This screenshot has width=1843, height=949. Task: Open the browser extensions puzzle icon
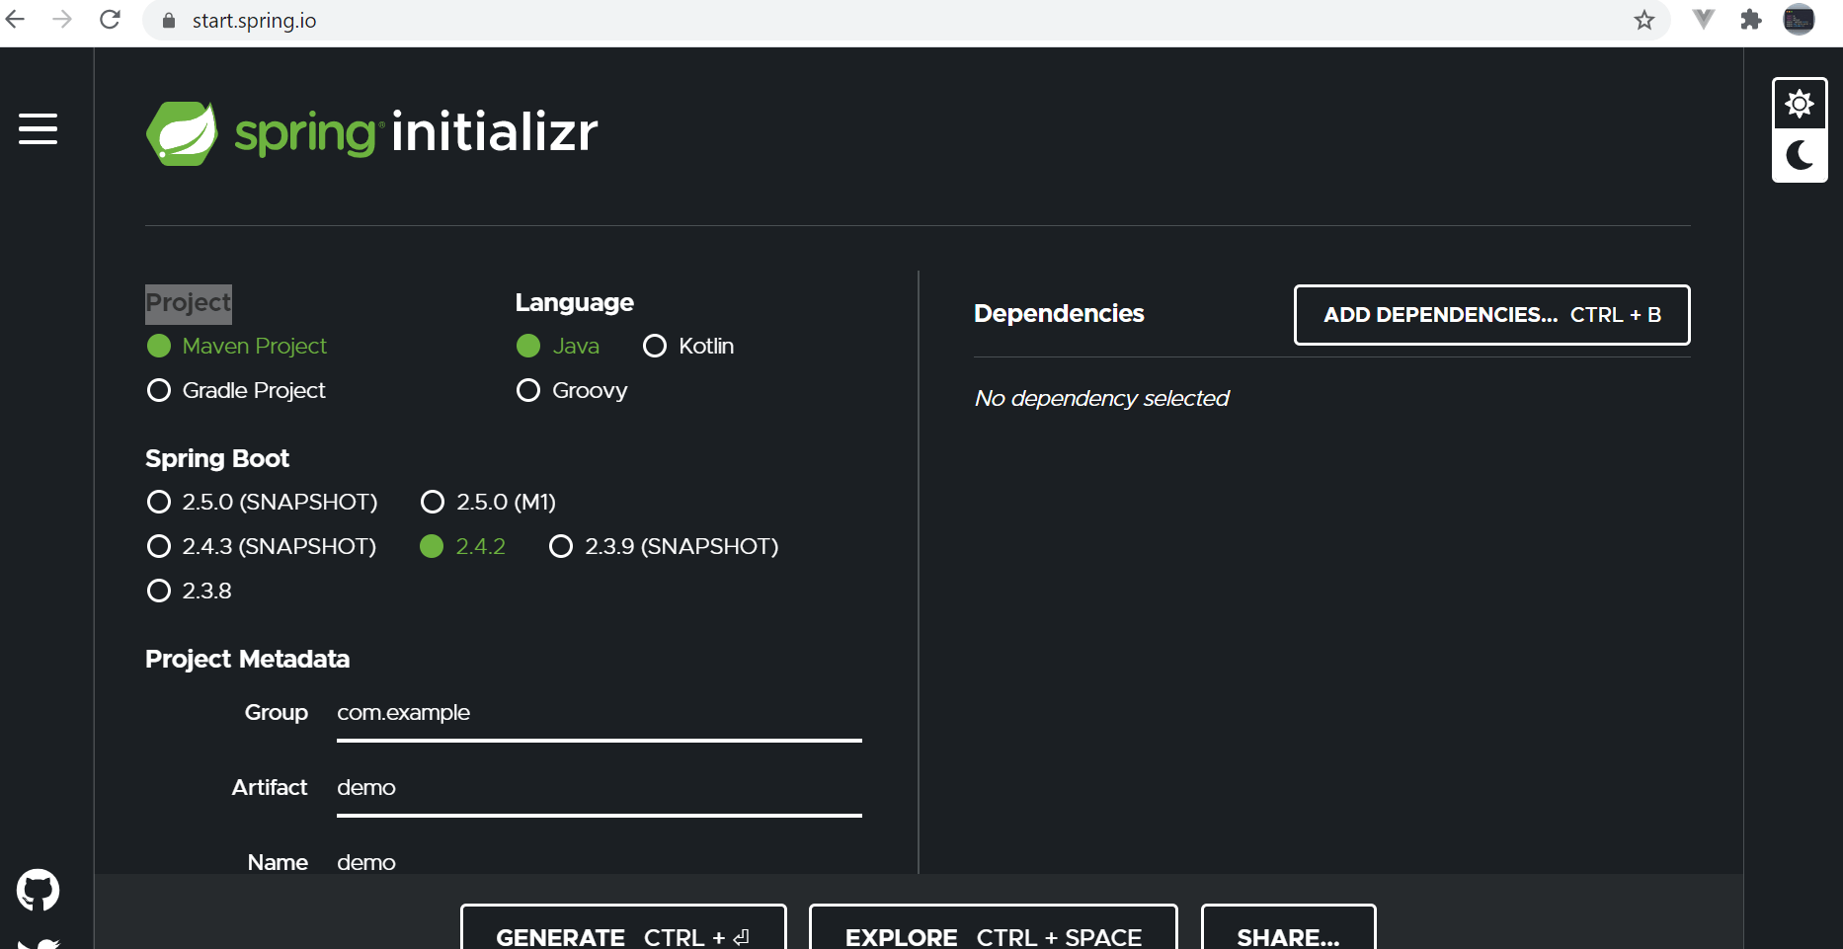click(x=1750, y=20)
